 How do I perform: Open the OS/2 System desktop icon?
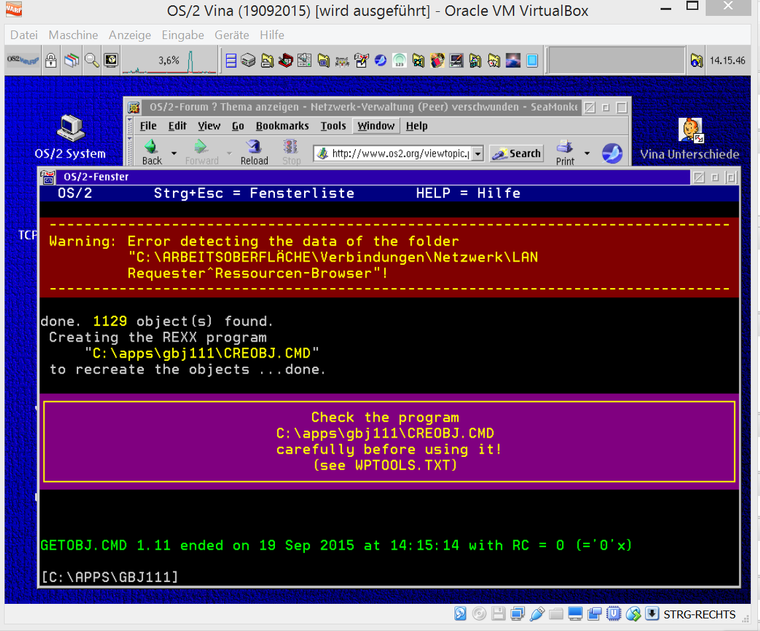point(70,137)
